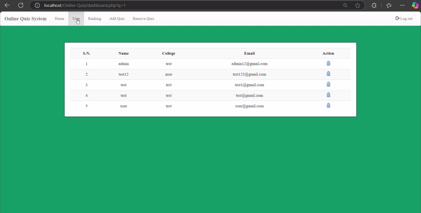Click the name cell reading admin

coord(123,64)
